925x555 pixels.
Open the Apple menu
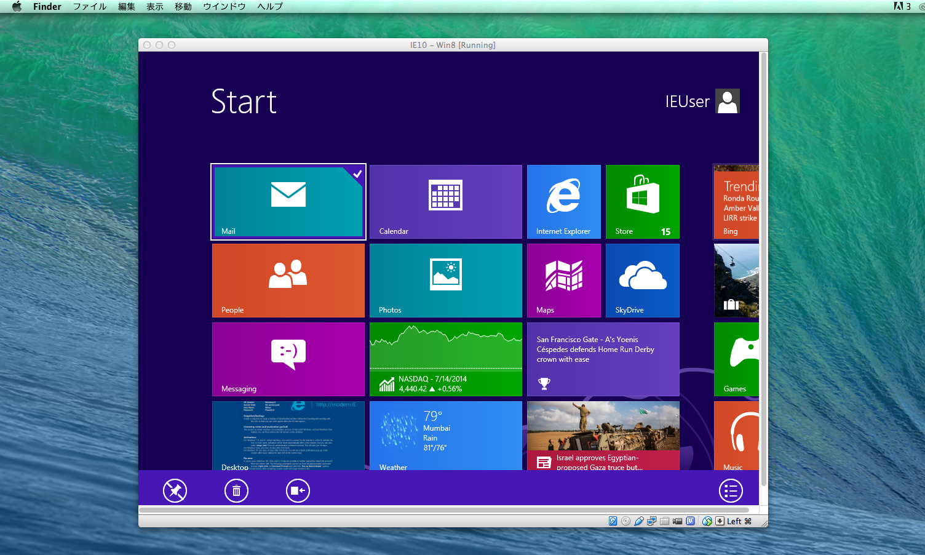coord(17,6)
